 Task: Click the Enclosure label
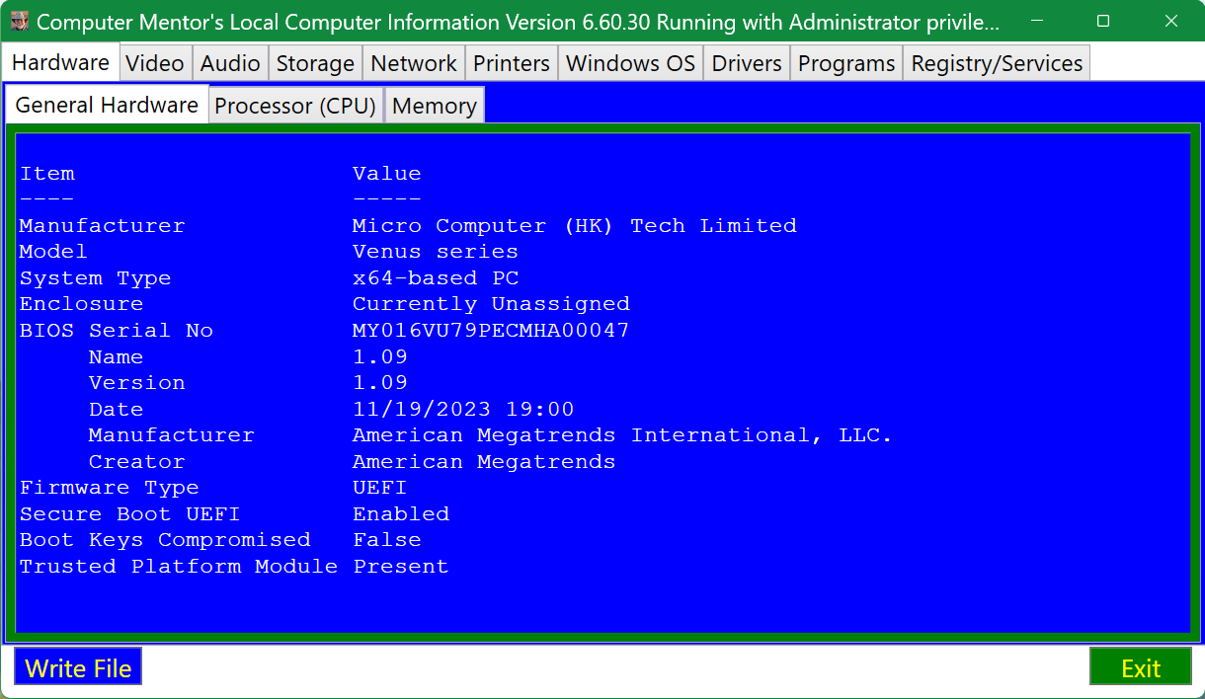coord(81,304)
